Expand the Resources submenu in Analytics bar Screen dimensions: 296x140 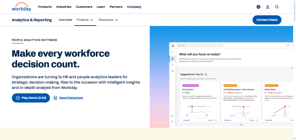(108, 20)
